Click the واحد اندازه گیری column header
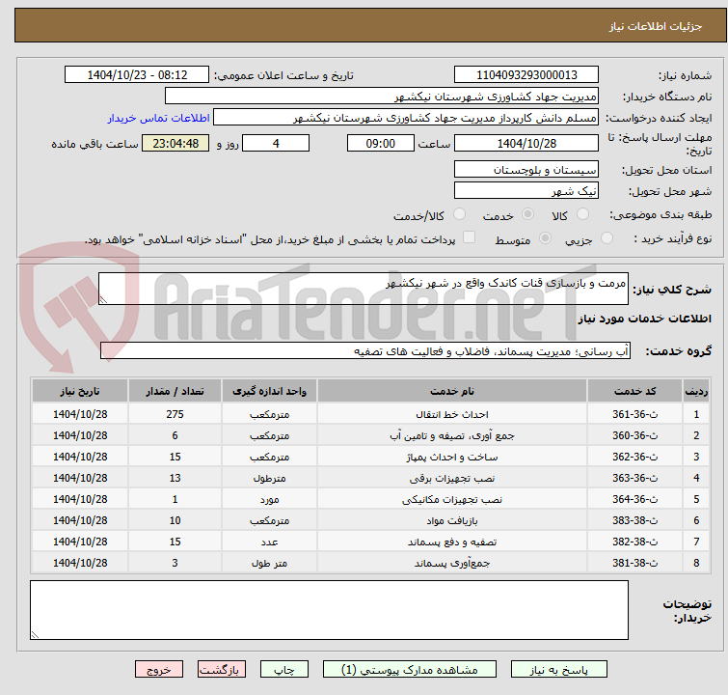Viewport: 728px width, 695px height. coord(269,391)
